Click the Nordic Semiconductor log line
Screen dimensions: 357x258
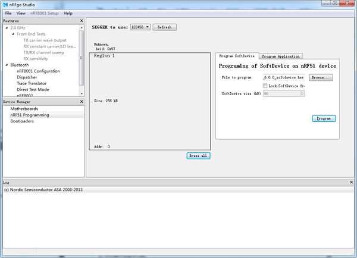click(x=43, y=190)
